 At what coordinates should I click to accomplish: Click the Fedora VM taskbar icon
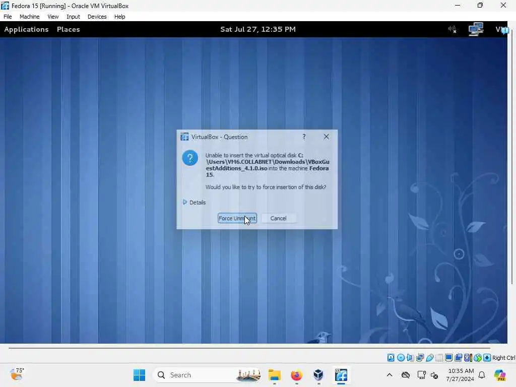[x=341, y=375]
